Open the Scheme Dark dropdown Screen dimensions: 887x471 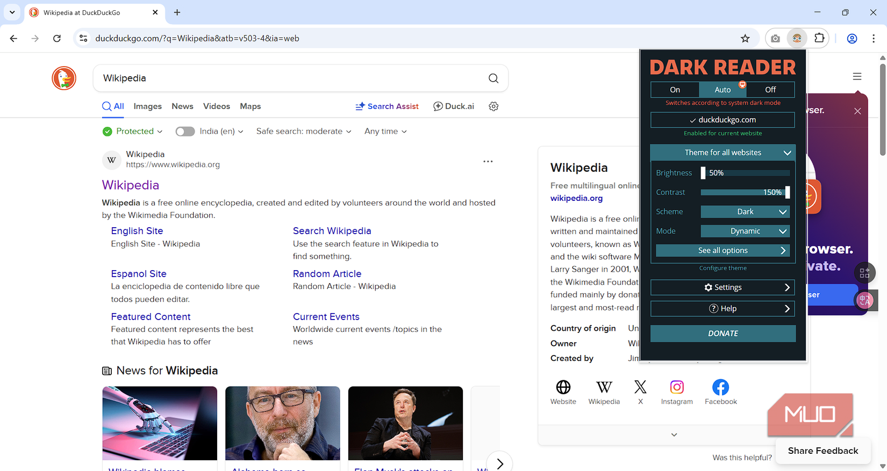click(745, 212)
